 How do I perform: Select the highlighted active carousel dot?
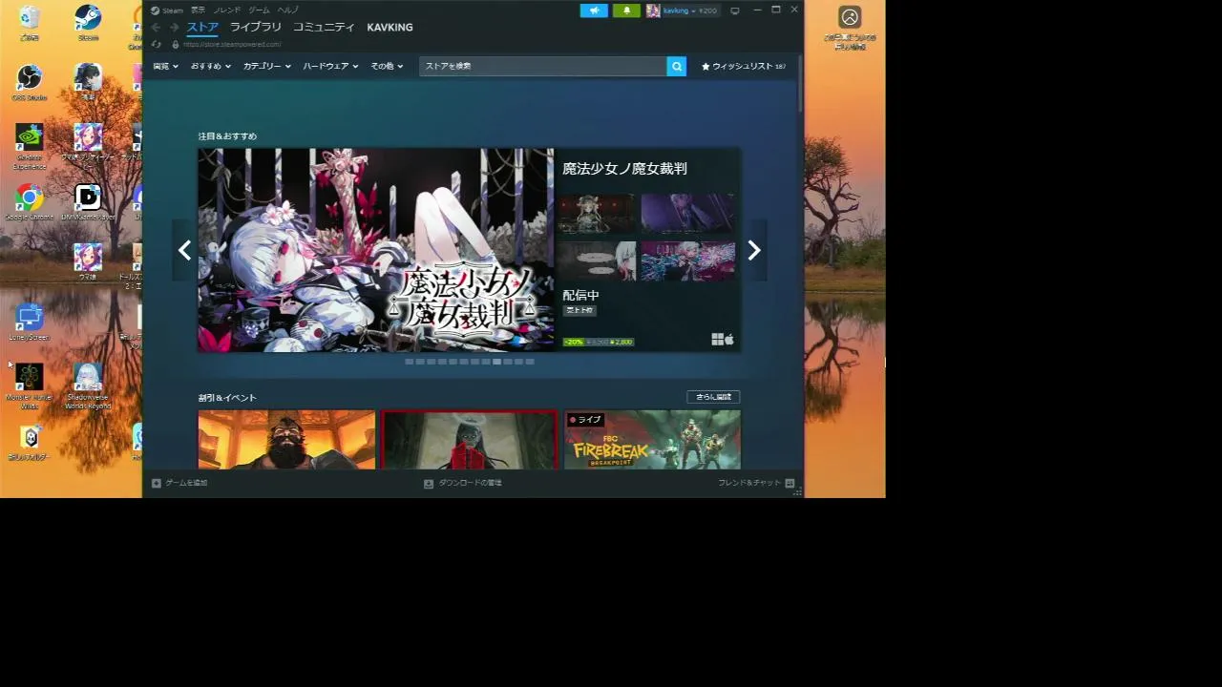tap(496, 362)
